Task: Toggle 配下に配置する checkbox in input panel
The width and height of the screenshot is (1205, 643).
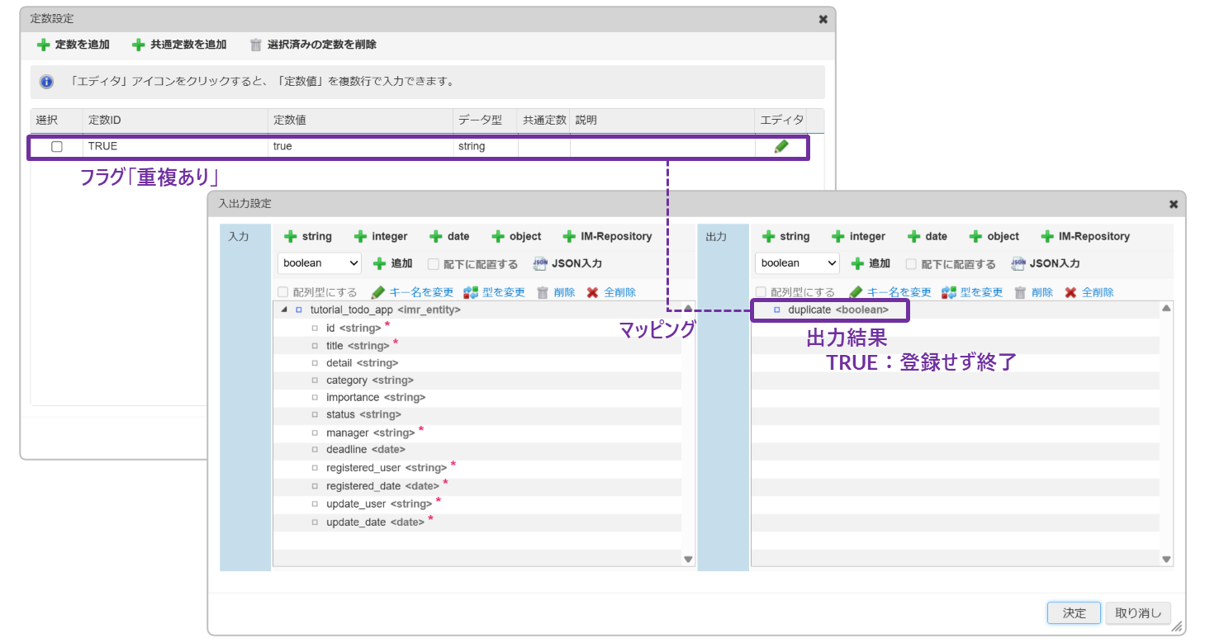Action: (x=434, y=264)
